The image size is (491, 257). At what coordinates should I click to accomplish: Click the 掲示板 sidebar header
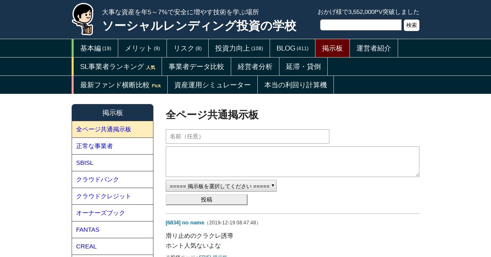click(113, 113)
